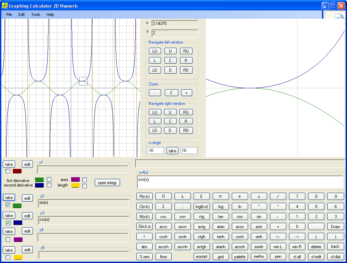
Task: Click the number 7 key
Action: 297,196
